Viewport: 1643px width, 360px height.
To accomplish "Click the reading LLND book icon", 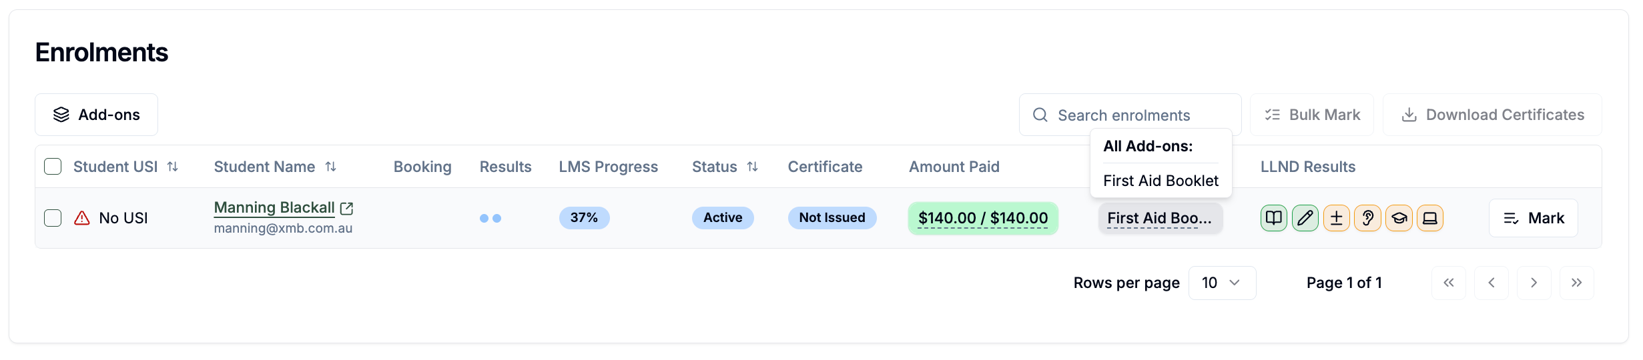I will (x=1273, y=218).
